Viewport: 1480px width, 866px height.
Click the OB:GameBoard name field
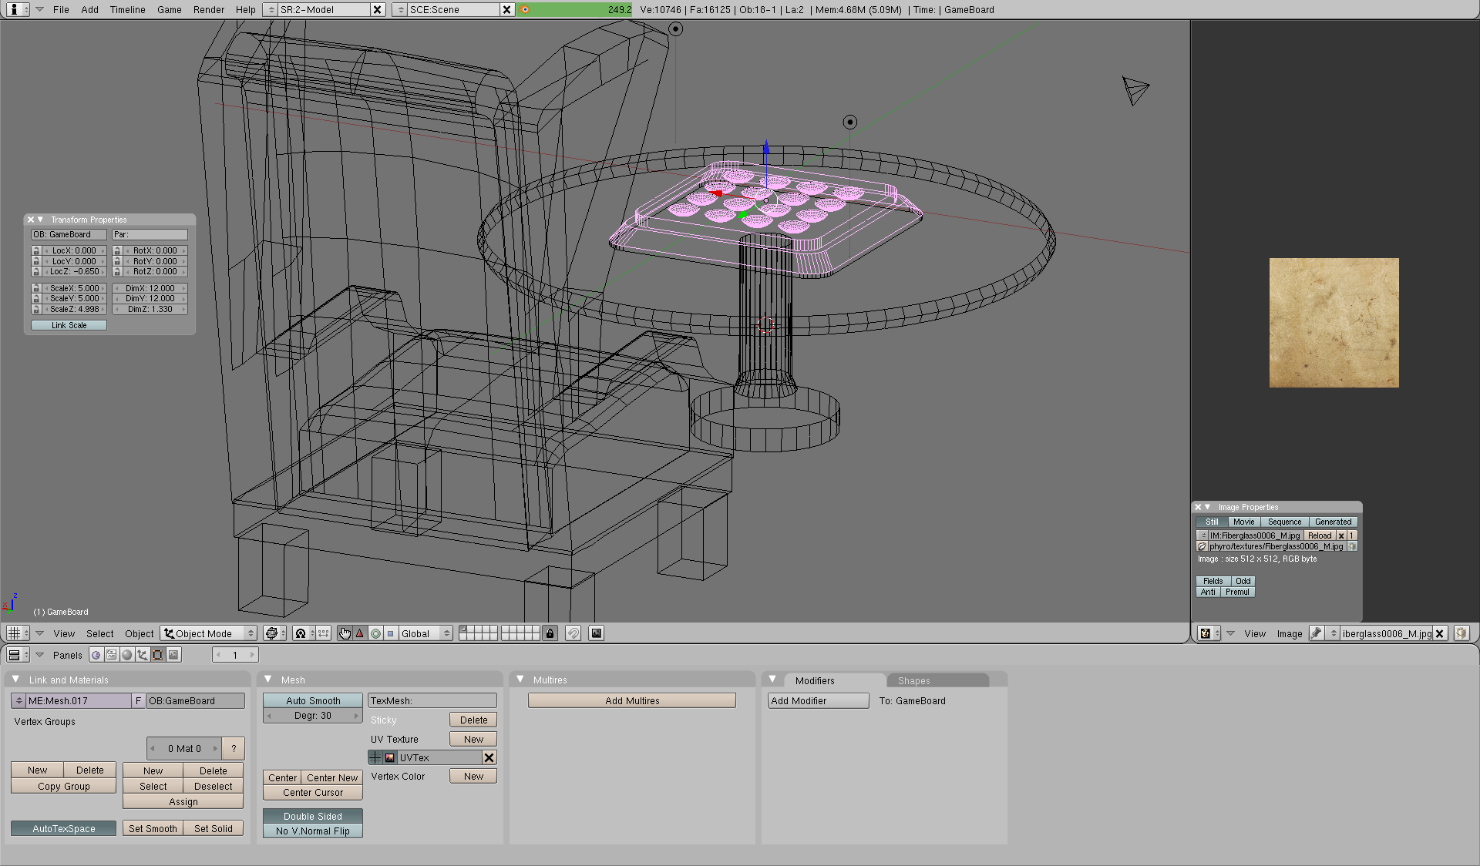point(195,700)
